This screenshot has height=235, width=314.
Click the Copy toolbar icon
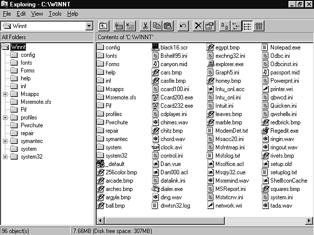coord(157,26)
